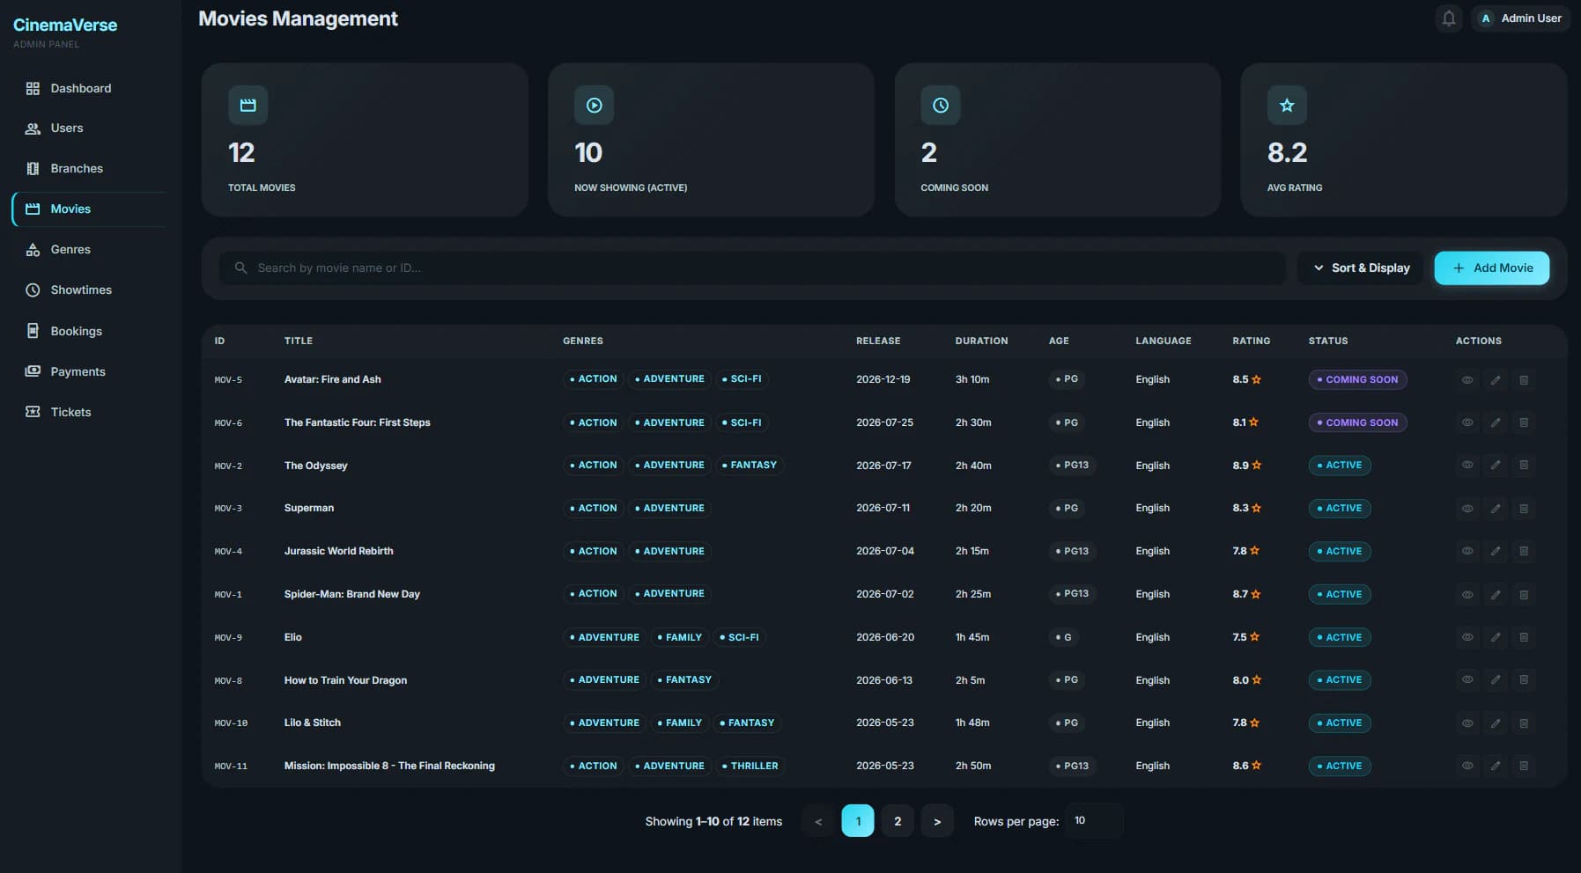Open the Rows per page selector
This screenshot has height=873, width=1581.
click(1094, 821)
